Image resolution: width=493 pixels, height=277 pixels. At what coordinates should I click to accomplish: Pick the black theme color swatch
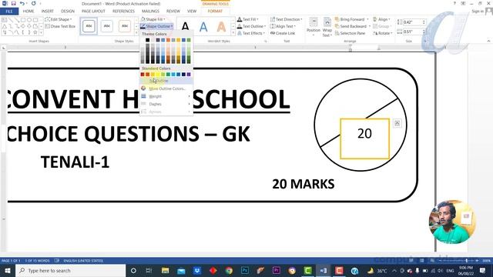(147, 40)
